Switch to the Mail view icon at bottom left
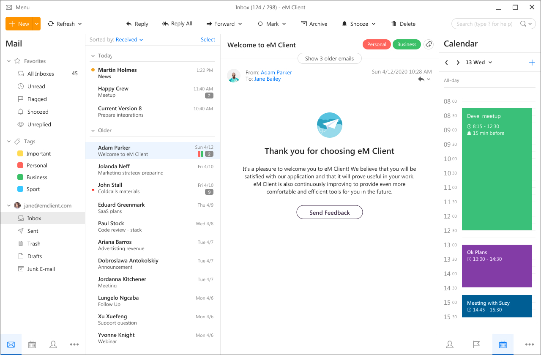 click(x=11, y=344)
